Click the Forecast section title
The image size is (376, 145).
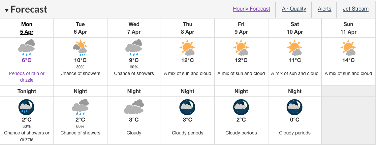click(29, 9)
